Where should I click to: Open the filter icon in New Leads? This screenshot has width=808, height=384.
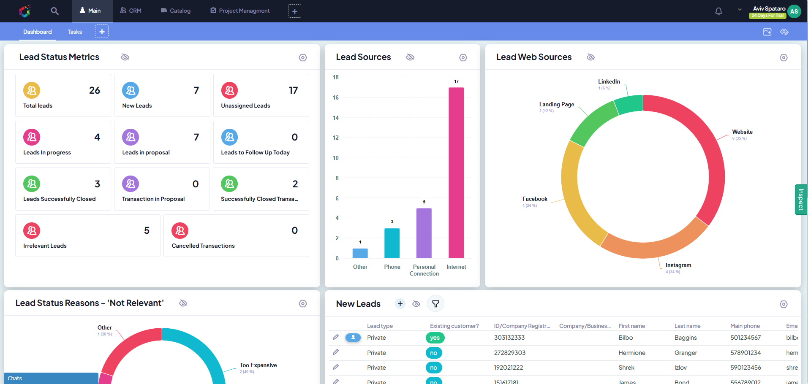click(x=435, y=303)
